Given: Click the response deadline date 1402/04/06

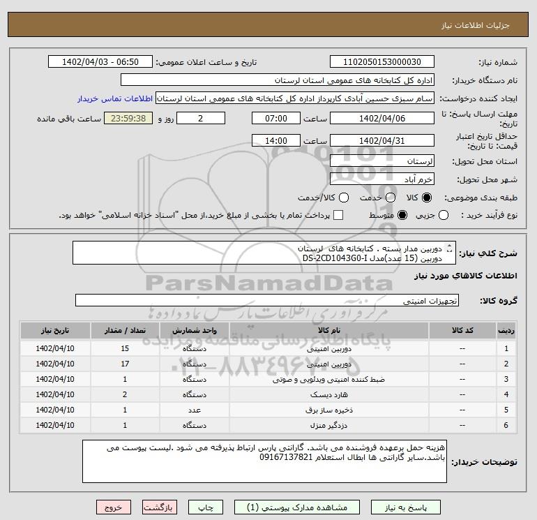Looking at the screenshot, I should click(x=382, y=118).
